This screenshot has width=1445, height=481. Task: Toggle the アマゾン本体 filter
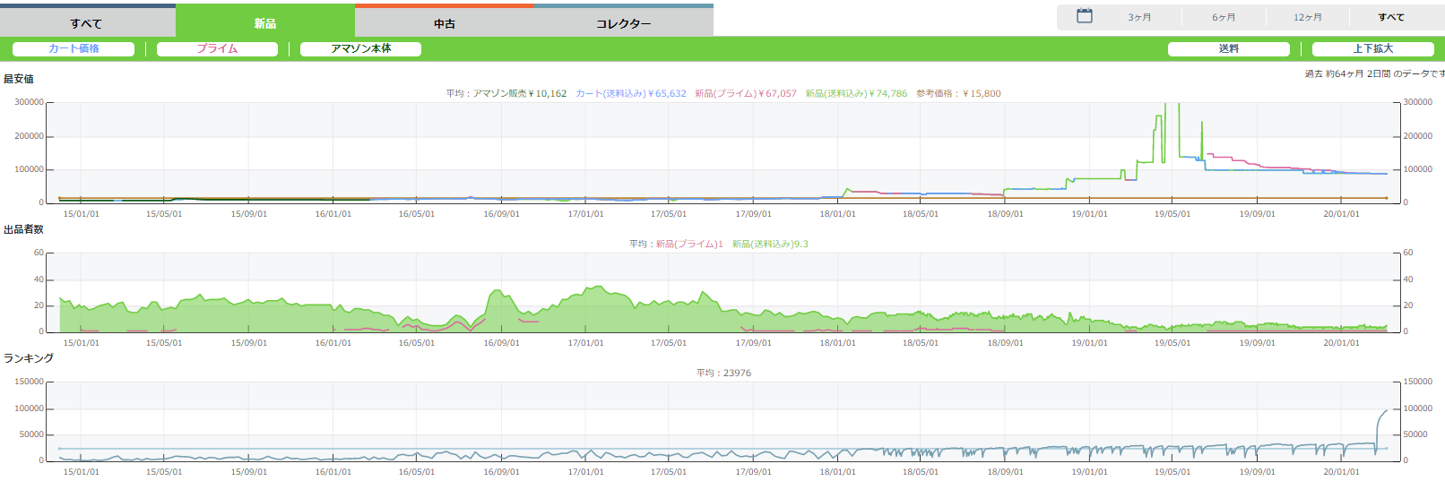360,49
